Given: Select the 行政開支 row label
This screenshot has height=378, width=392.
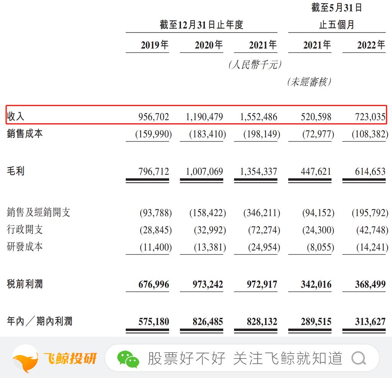Looking at the screenshot, I should pos(25,230).
